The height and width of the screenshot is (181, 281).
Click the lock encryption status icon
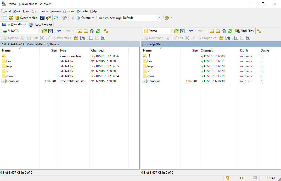[x=227, y=178]
